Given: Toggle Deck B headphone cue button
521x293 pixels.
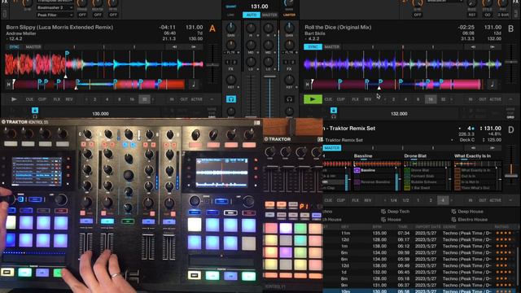Looking at the screenshot, I should pos(289,99).
